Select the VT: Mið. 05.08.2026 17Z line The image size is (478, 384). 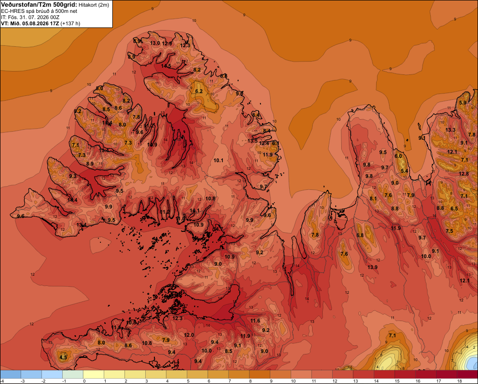pyautogui.click(x=41, y=23)
